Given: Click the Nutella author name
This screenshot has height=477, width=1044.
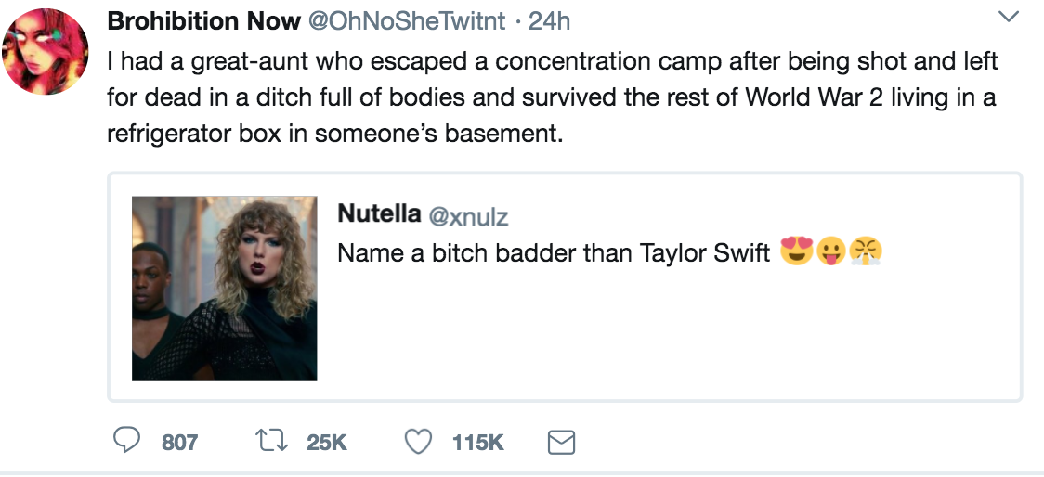Looking at the screenshot, I should click(378, 214).
